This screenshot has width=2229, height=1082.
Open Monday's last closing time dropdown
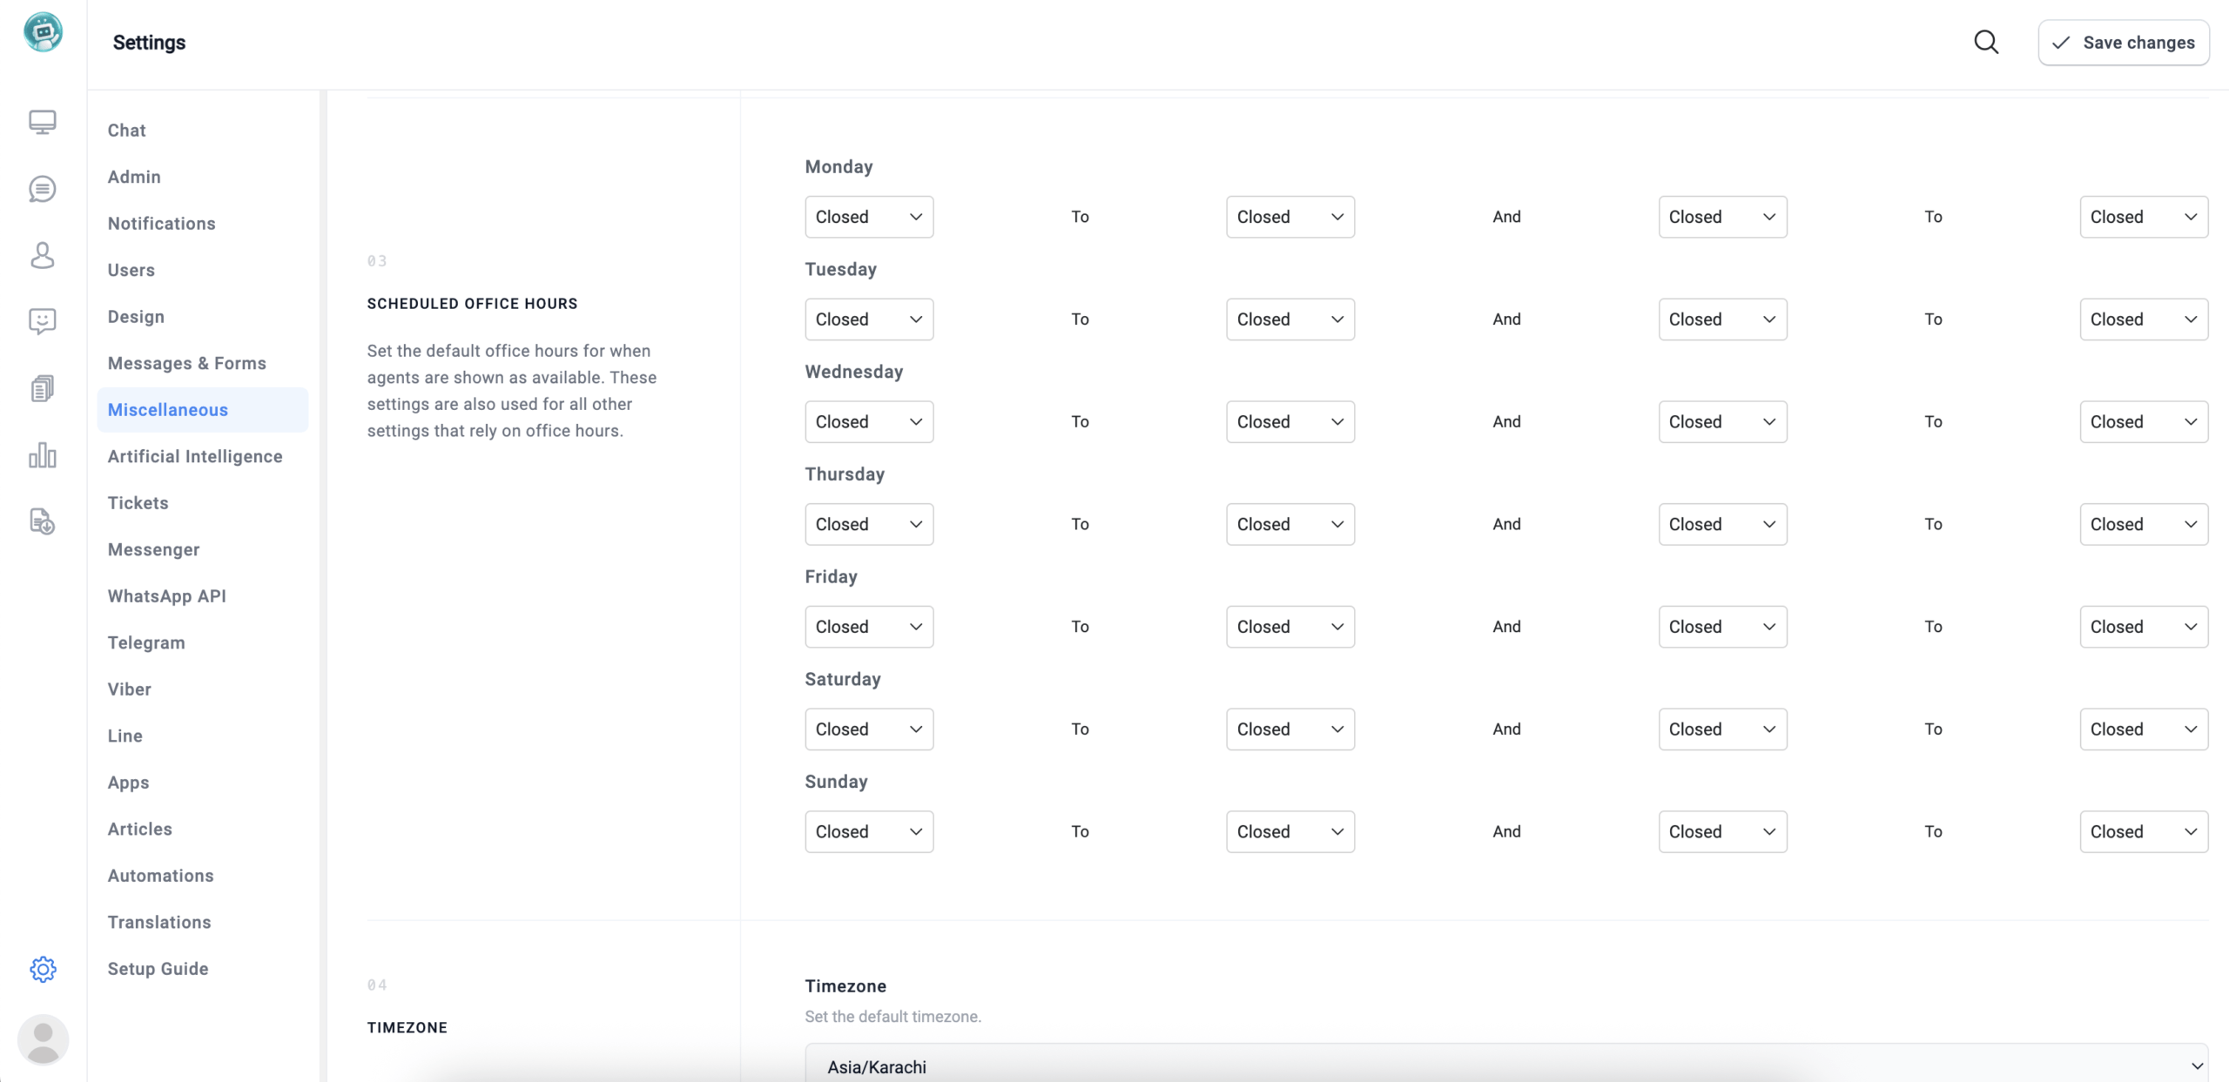click(x=2144, y=217)
